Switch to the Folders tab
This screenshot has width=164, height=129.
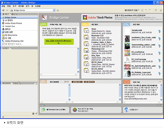(x=13, y=14)
